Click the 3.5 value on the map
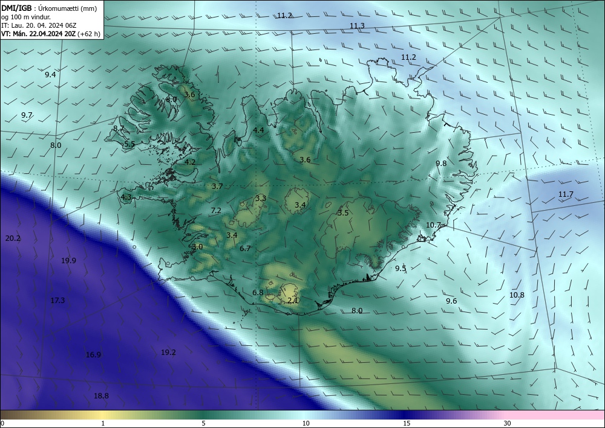Viewport: 605px width, 428px height. coord(343,213)
